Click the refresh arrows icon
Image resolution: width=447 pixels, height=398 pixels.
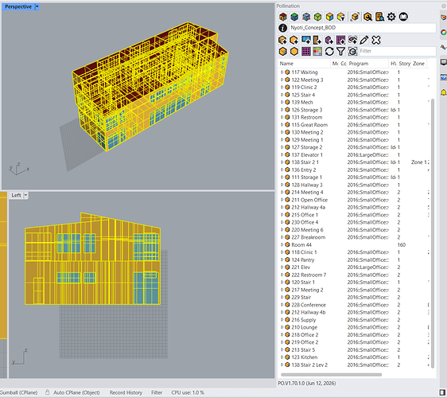(329, 52)
